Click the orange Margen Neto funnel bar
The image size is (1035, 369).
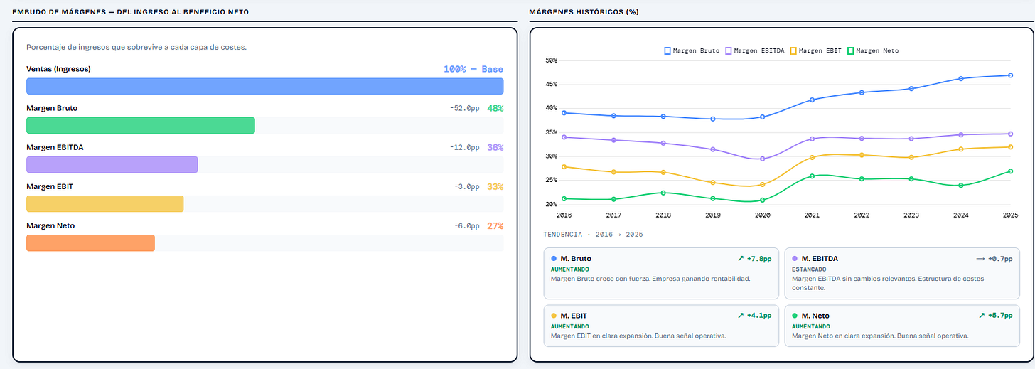[x=90, y=242]
